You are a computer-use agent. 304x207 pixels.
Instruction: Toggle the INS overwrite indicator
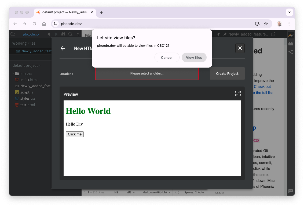(116, 192)
